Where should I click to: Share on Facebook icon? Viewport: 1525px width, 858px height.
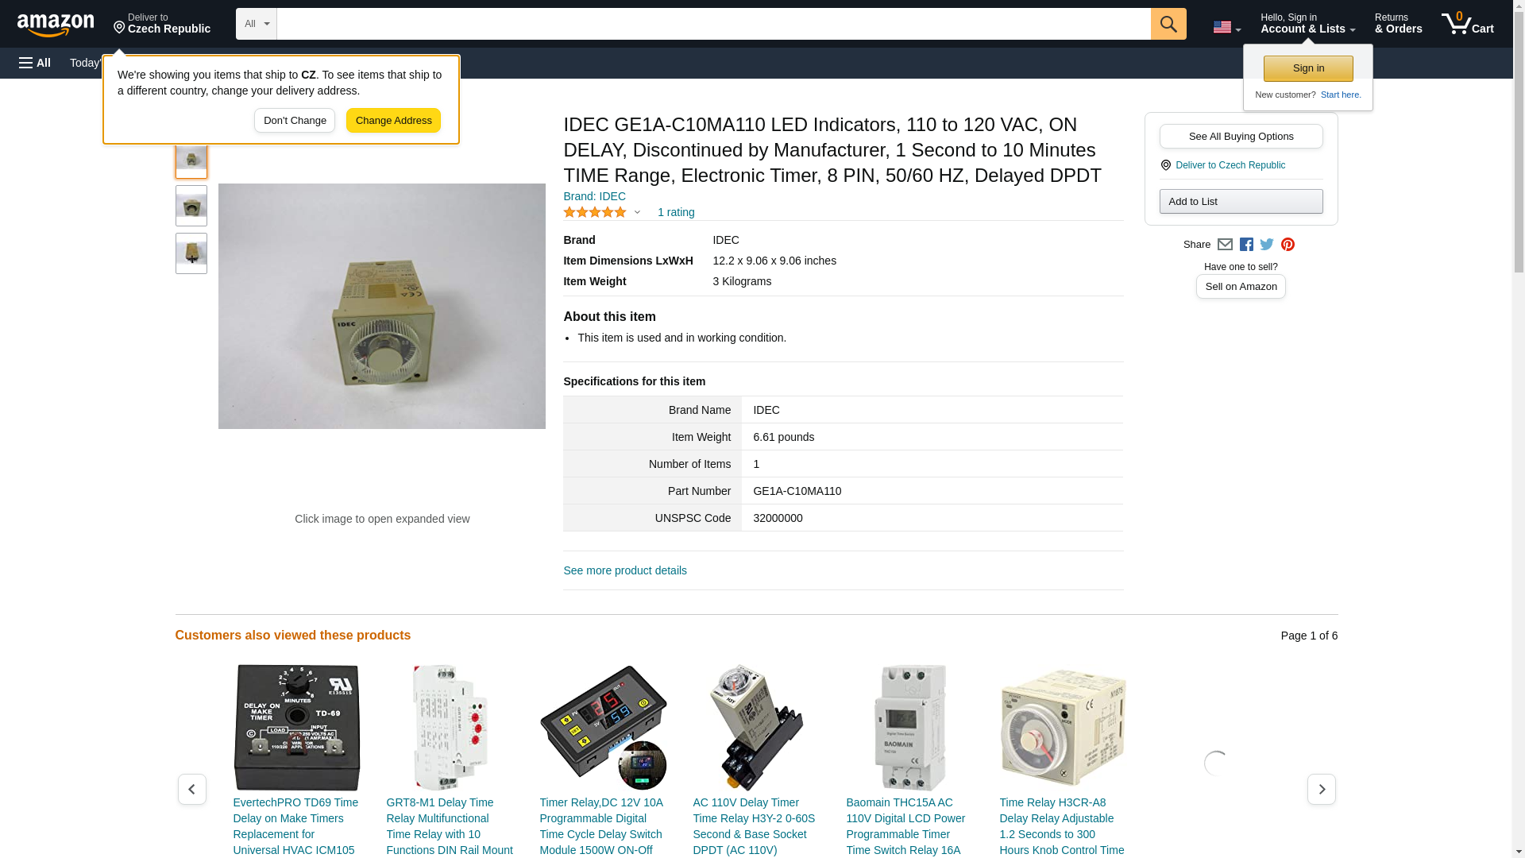click(1246, 245)
